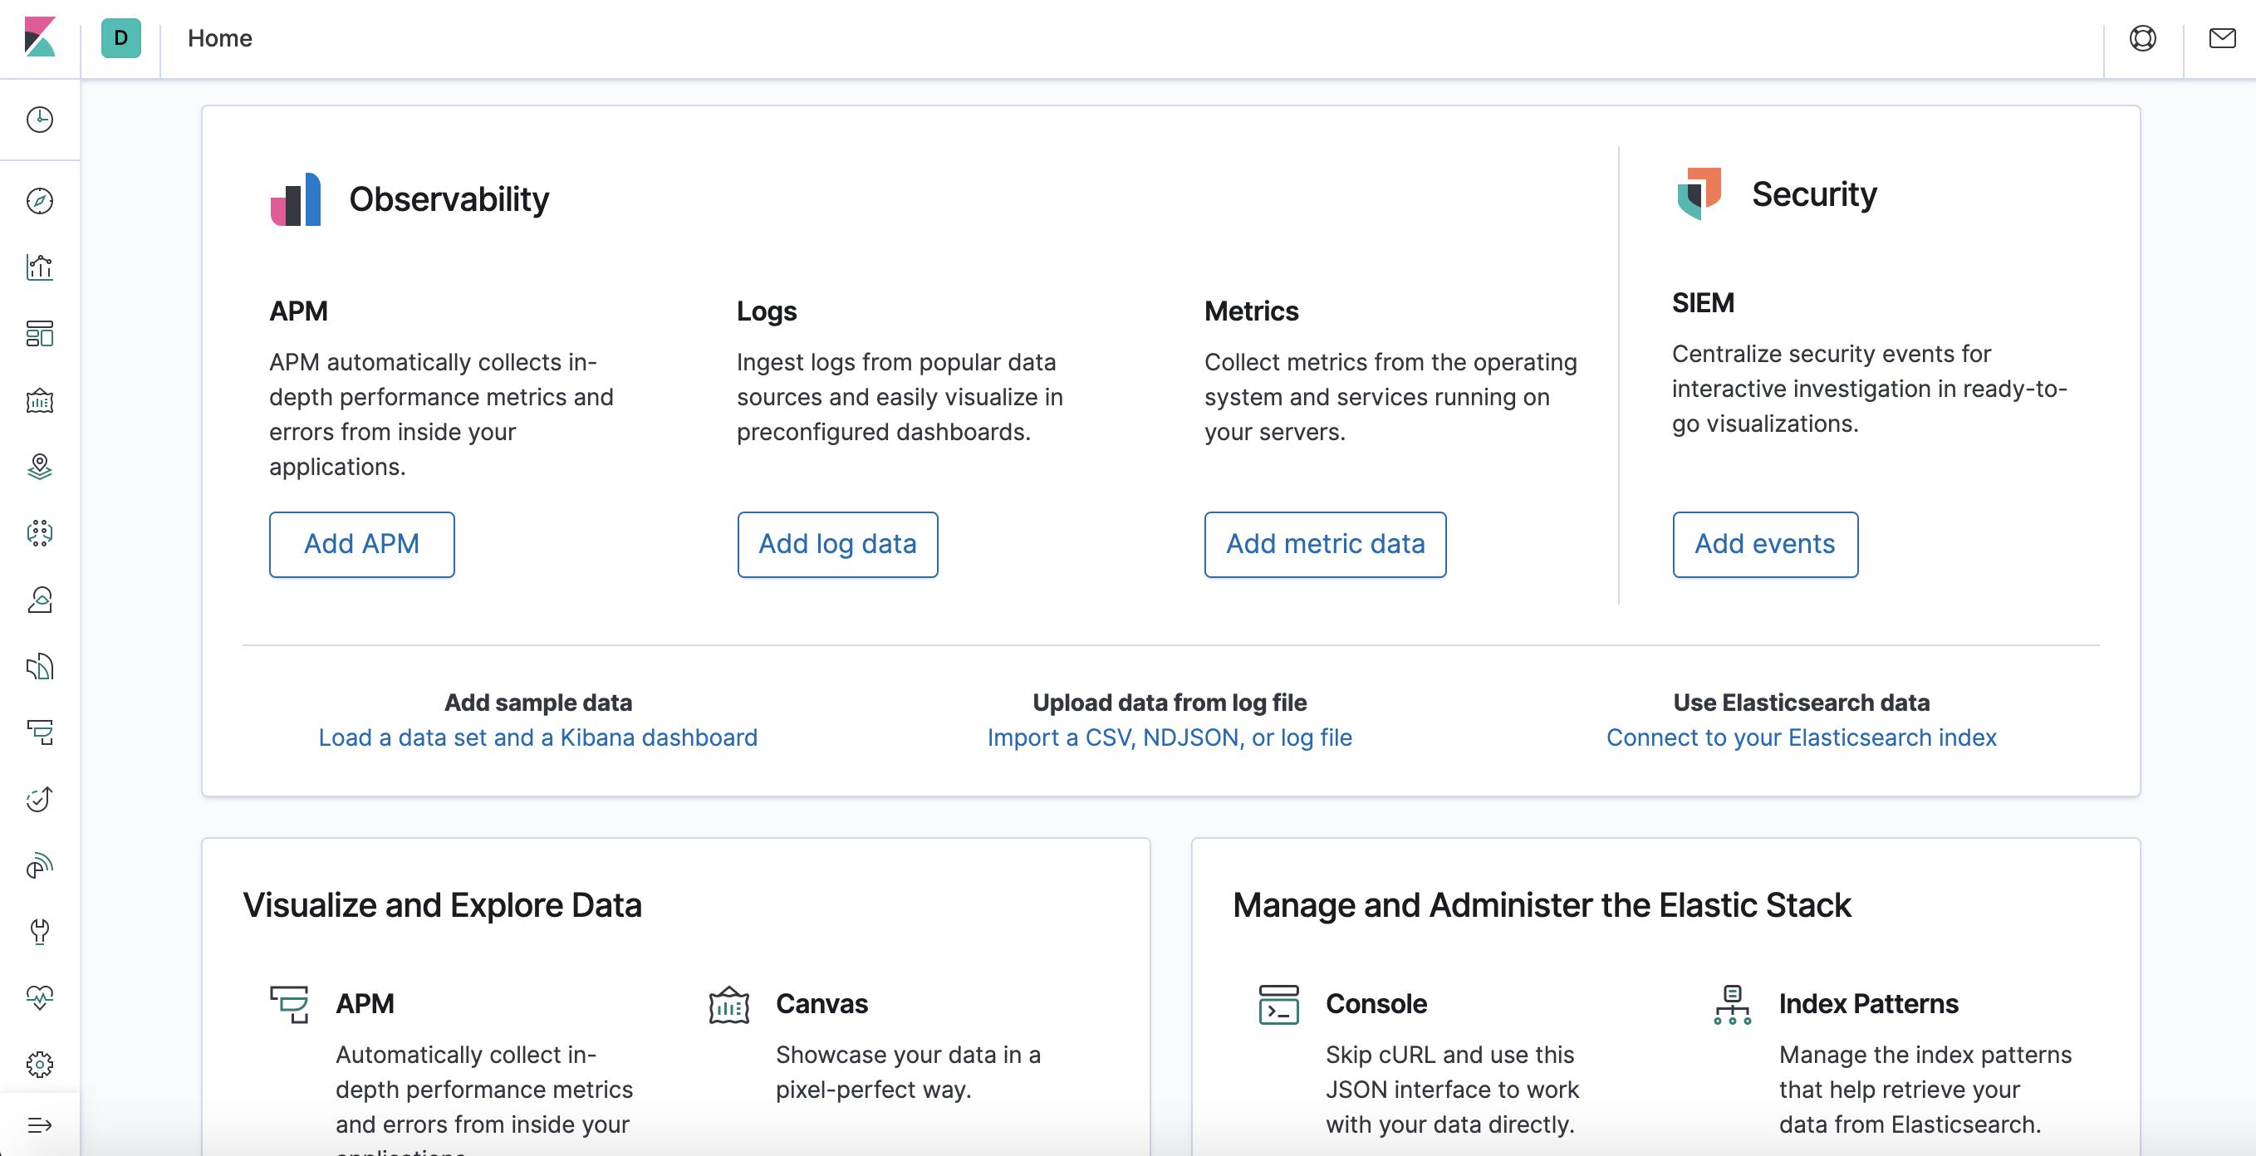The image size is (2256, 1156).
Task: Open Visualize from the sidebar chart icon
Action: (x=39, y=267)
